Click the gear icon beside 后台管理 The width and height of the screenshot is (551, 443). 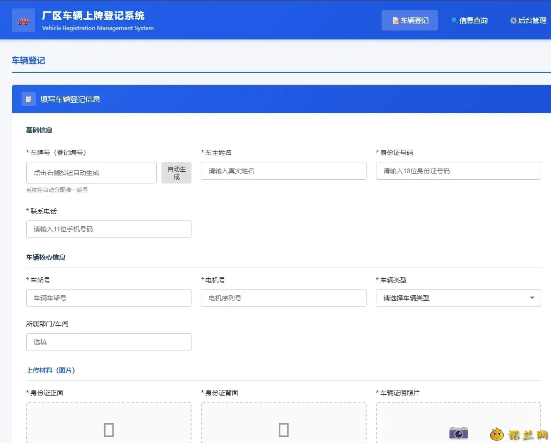point(513,20)
